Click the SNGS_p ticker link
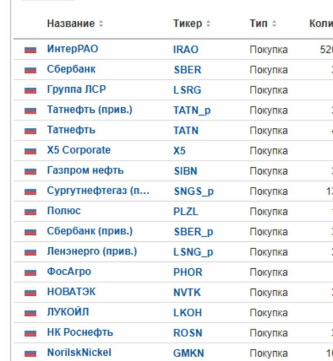This screenshot has height=361, width=333. coord(193,191)
